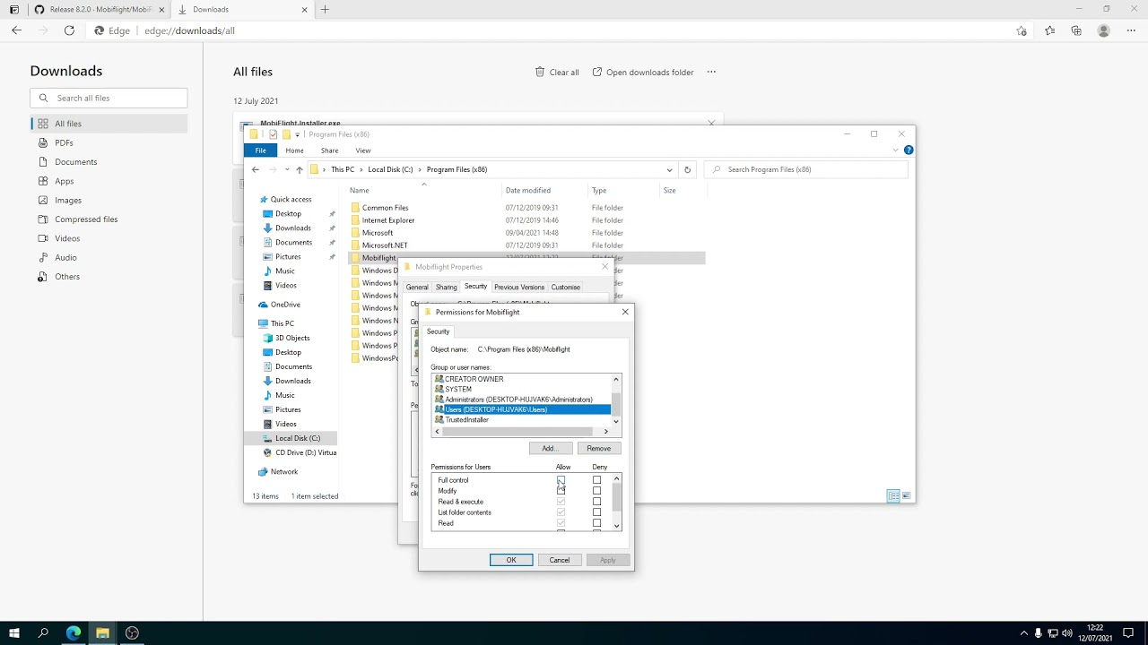The image size is (1148, 645).
Task: Click Cancel in Permissions dialog
Action: pos(560,560)
